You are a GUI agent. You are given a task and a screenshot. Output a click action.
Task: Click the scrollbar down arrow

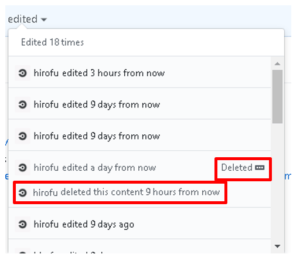(x=277, y=246)
